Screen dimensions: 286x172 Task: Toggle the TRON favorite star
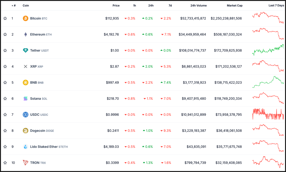(x=5, y=163)
